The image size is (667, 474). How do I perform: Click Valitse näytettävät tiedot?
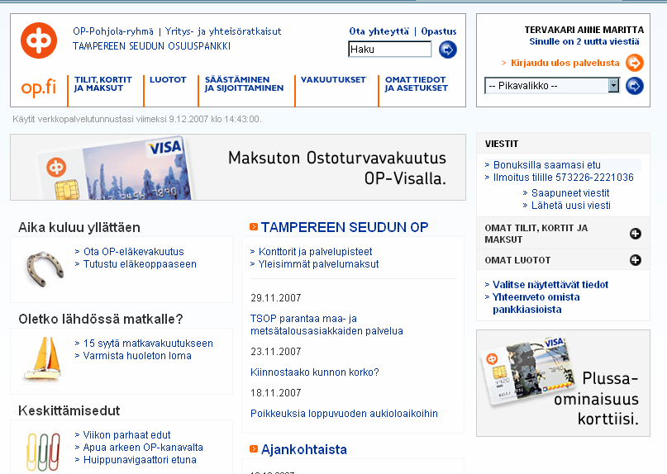pyautogui.click(x=550, y=284)
